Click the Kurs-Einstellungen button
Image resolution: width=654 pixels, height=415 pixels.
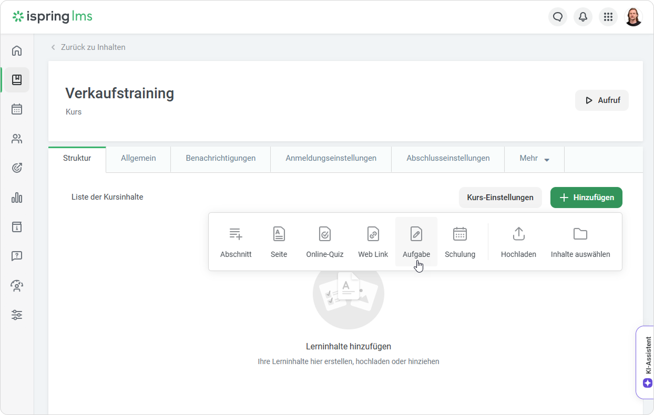click(x=500, y=198)
